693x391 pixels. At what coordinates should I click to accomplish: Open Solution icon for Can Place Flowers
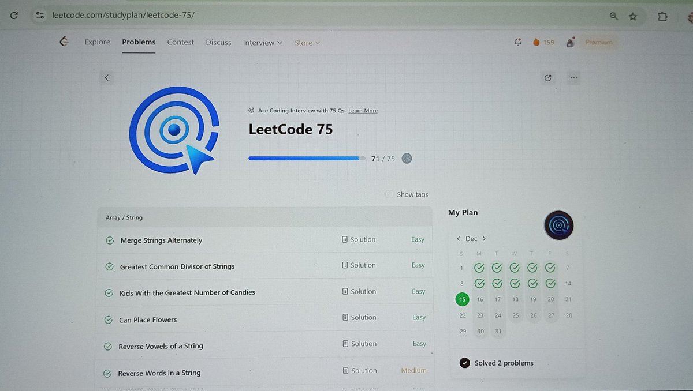(345, 317)
